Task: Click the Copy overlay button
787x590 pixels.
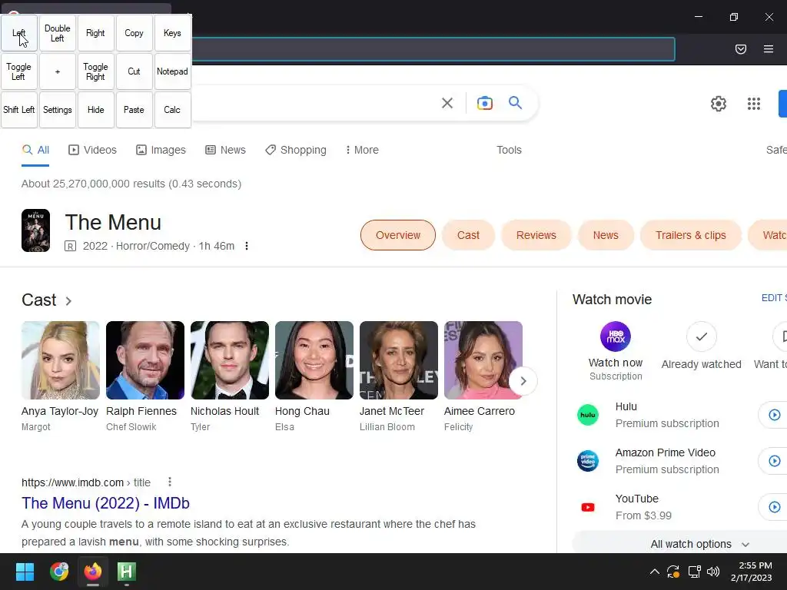Action: pyautogui.click(x=134, y=33)
